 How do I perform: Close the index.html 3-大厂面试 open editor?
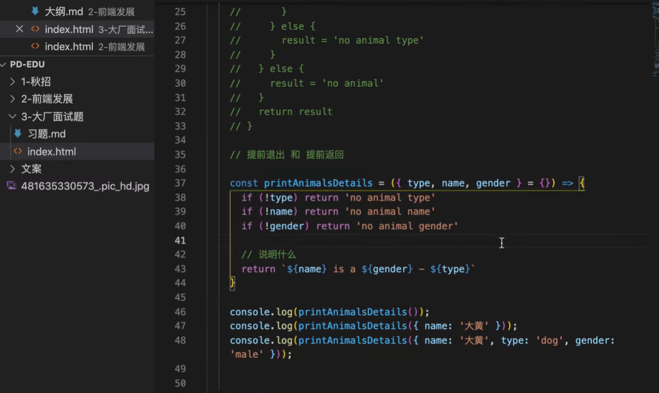pyautogui.click(x=19, y=29)
